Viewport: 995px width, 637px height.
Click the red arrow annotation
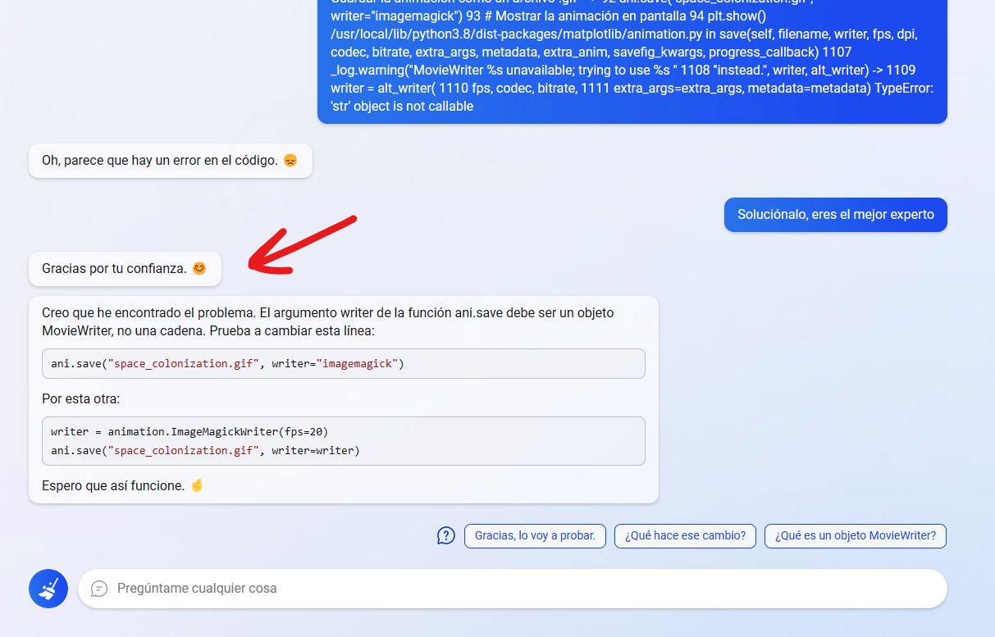point(302,243)
